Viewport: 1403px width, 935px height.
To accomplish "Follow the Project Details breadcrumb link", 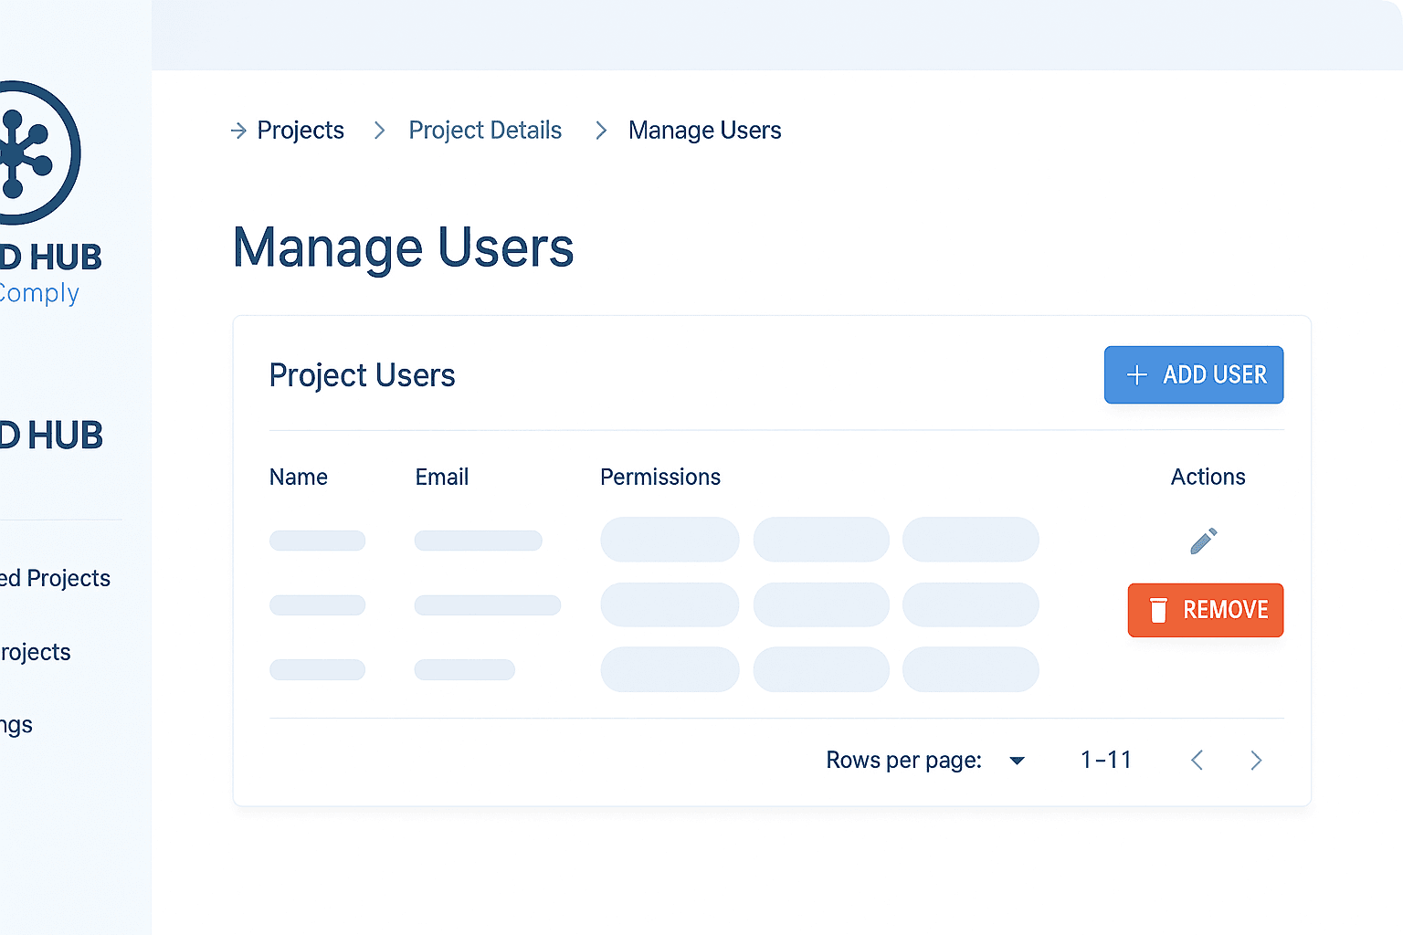I will 485,131.
